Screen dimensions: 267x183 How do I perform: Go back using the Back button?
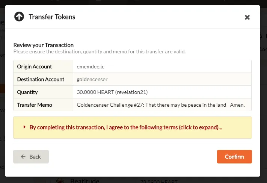tap(31, 157)
